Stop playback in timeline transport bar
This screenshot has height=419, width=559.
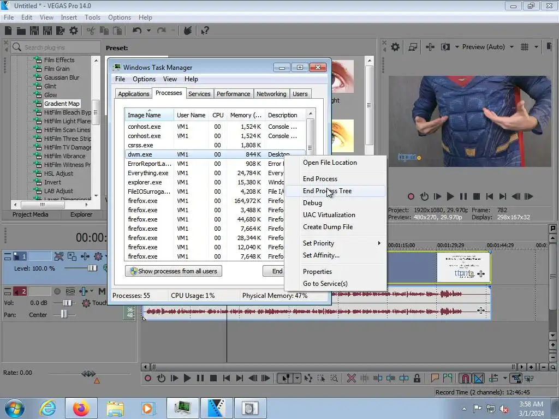click(x=213, y=378)
